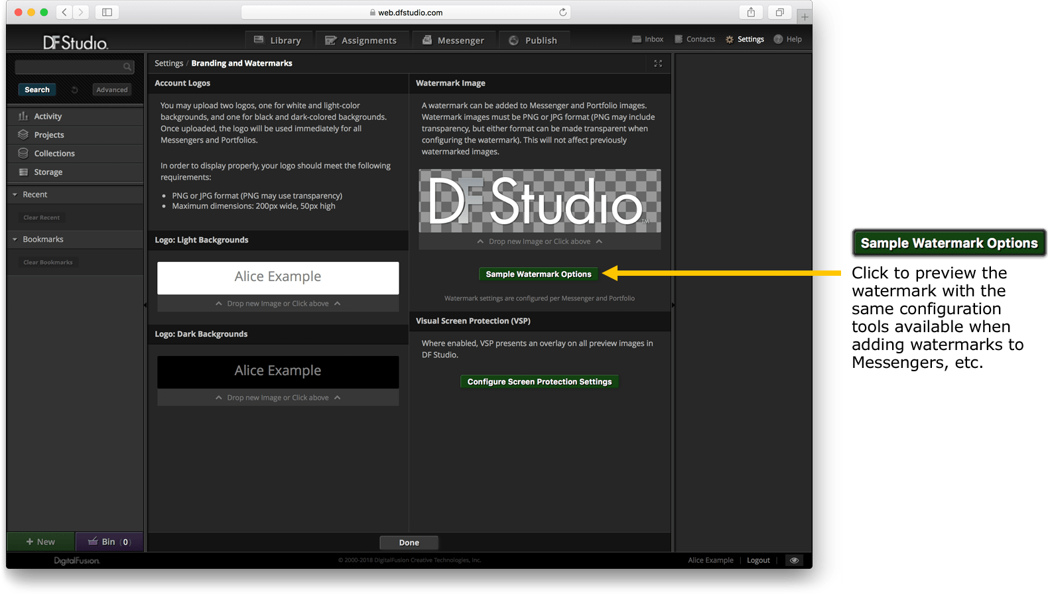Viewport: 1048px width, 594px height.
Task: Click the page reload icon
Action: coord(562,12)
